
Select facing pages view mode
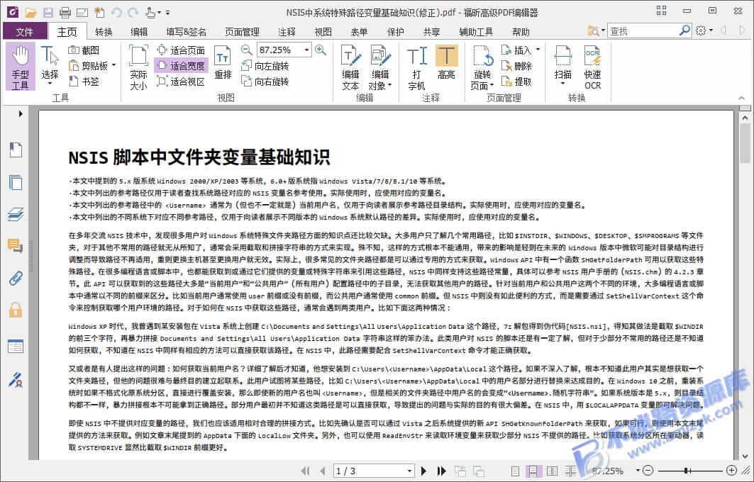click(552, 471)
